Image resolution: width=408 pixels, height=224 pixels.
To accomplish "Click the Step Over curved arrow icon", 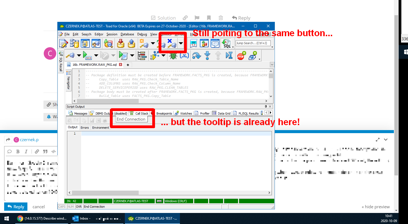I will coord(196,56).
